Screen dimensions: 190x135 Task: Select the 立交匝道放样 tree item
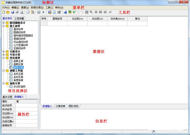pos(21,45)
